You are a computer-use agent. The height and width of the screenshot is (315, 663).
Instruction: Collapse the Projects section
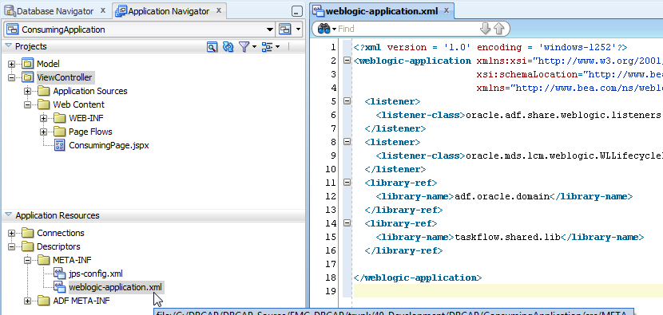9,46
